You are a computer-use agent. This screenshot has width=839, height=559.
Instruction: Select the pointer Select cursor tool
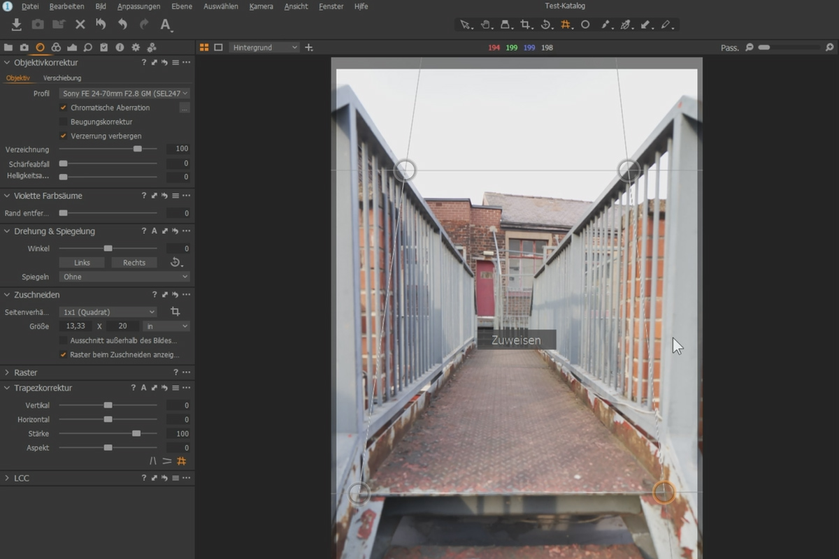(x=465, y=24)
